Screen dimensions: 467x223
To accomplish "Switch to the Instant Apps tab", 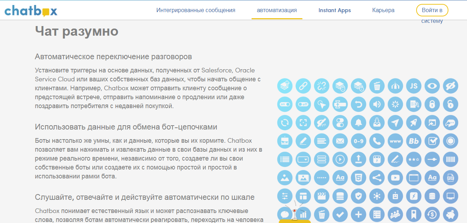I will click(335, 10).
